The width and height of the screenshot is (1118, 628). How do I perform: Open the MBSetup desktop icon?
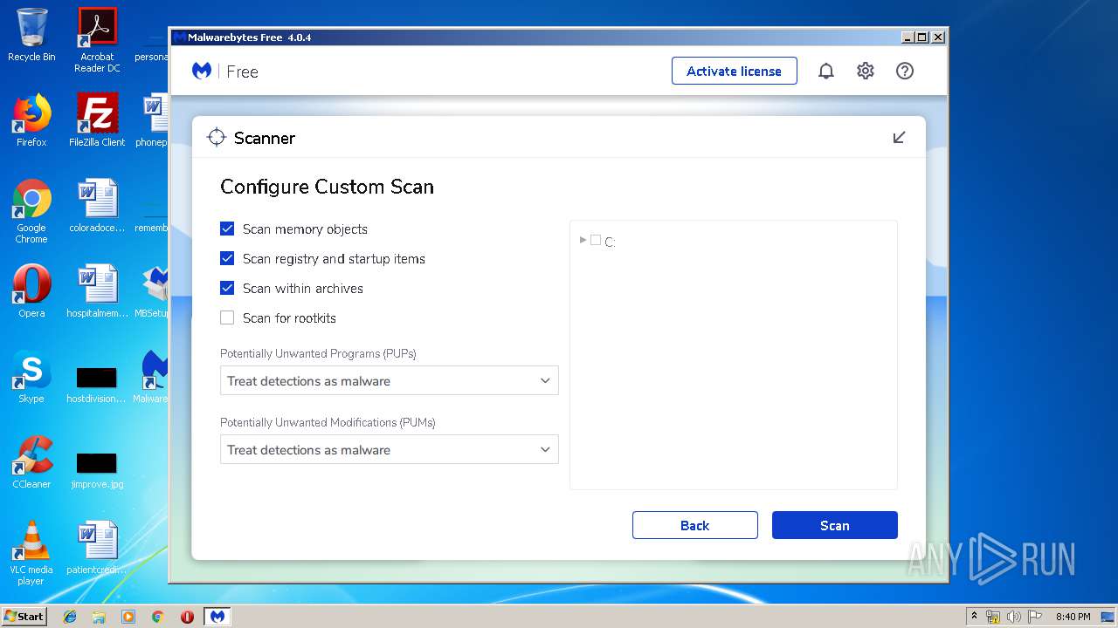pos(154,291)
